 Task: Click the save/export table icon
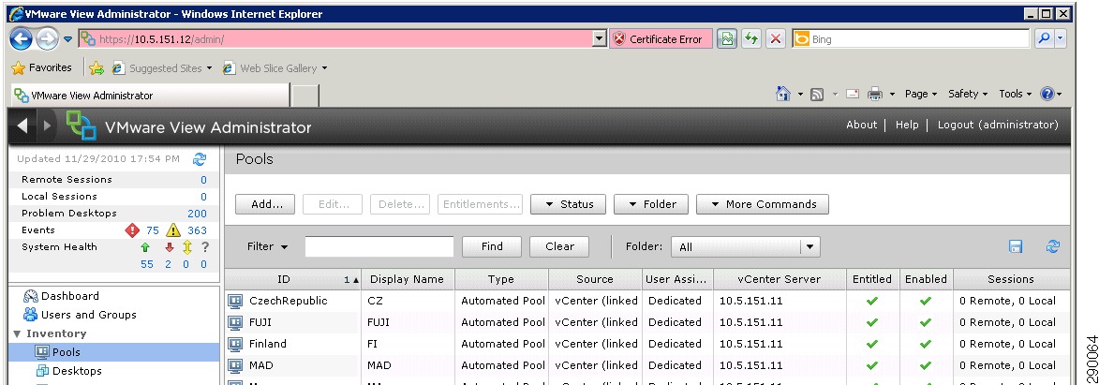(1016, 246)
